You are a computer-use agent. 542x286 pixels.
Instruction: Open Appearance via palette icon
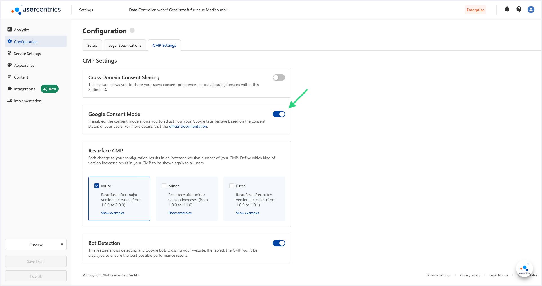pos(9,65)
